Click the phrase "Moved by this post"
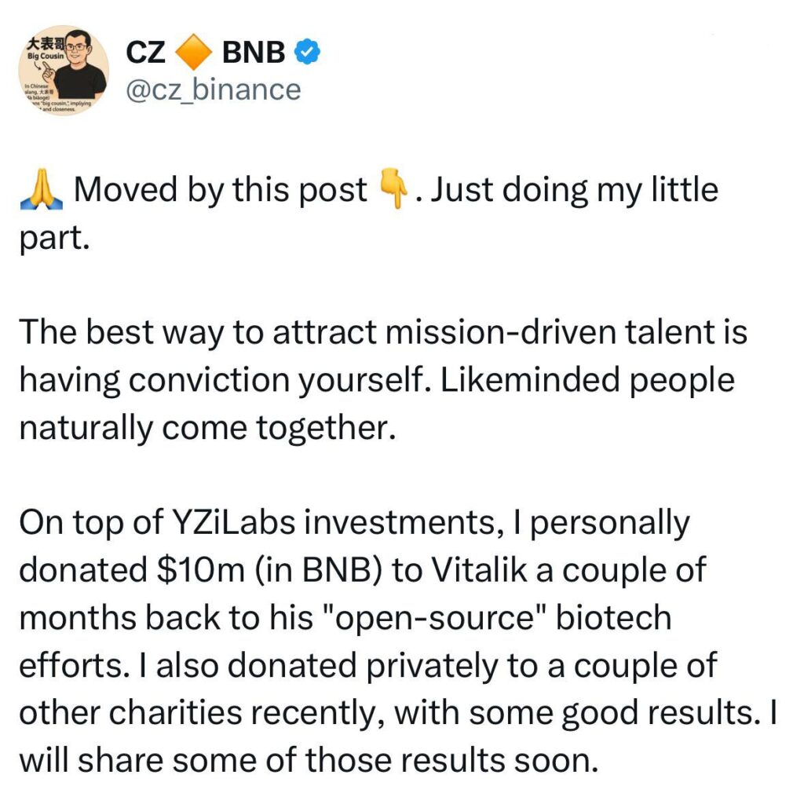 click(x=220, y=191)
